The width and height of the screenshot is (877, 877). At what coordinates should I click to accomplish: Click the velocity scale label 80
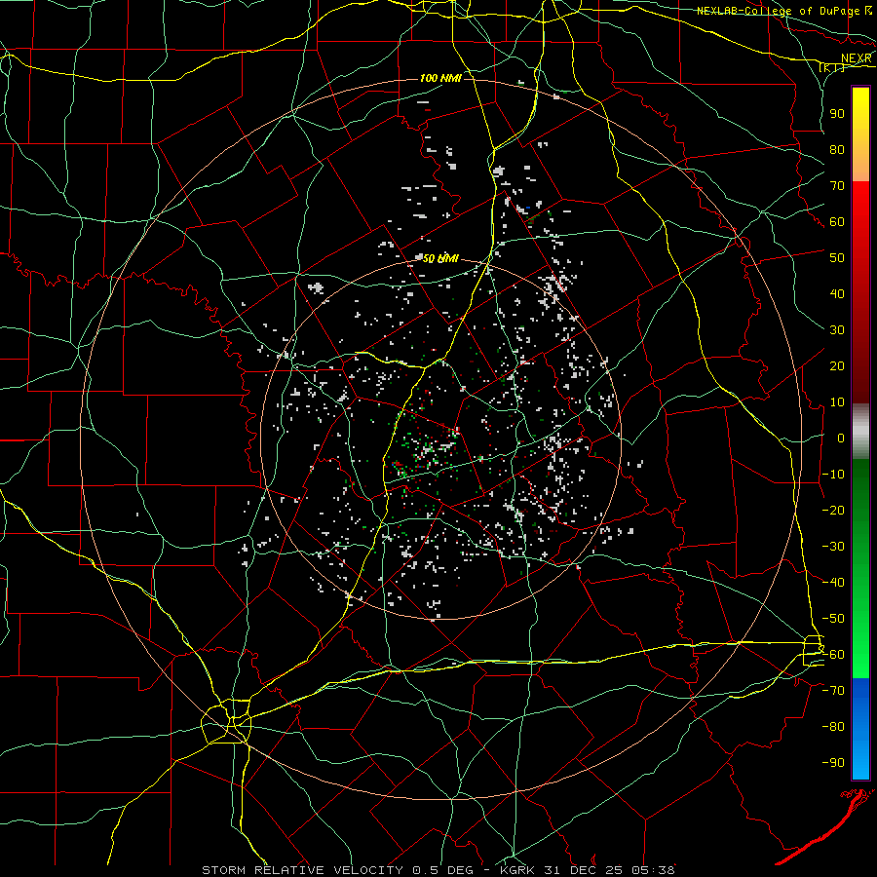pos(837,150)
